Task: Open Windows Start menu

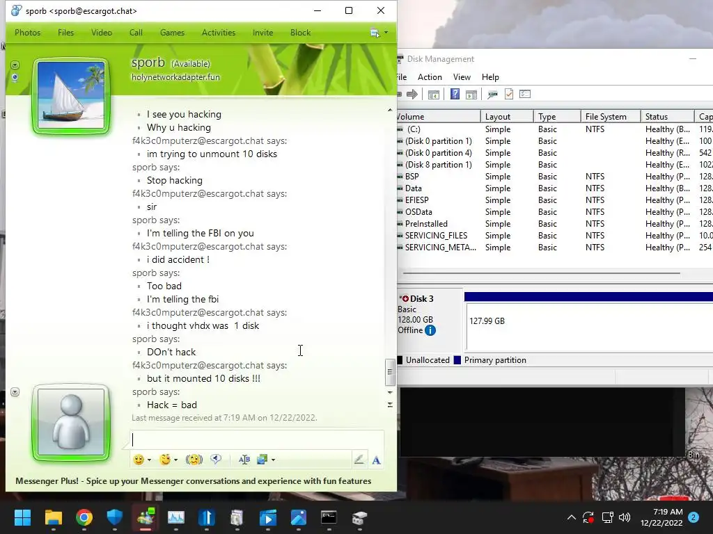Action: (22, 517)
